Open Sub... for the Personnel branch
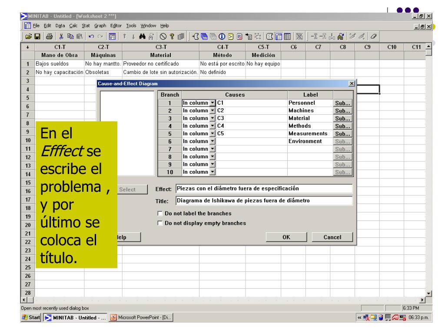This screenshot has width=445, height=334. (x=342, y=103)
